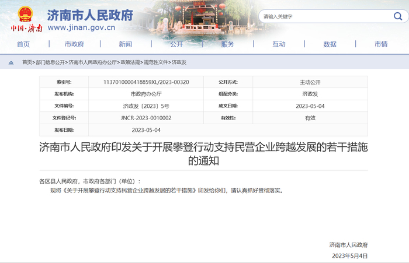Open the 首页 navigation menu item
Viewport: 409px width, 263px height.
point(23,44)
